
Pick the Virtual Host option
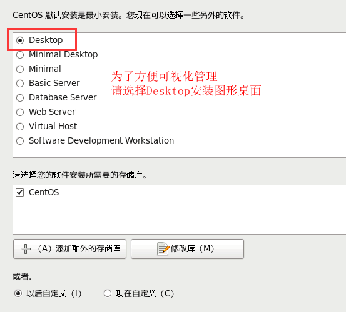tap(20, 127)
